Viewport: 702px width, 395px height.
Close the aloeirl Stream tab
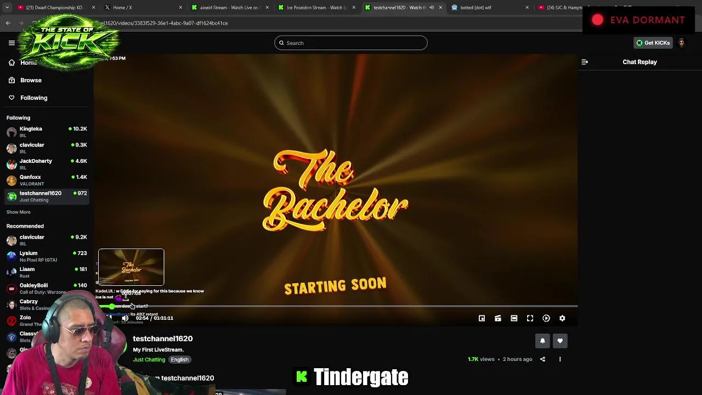pos(267,8)
